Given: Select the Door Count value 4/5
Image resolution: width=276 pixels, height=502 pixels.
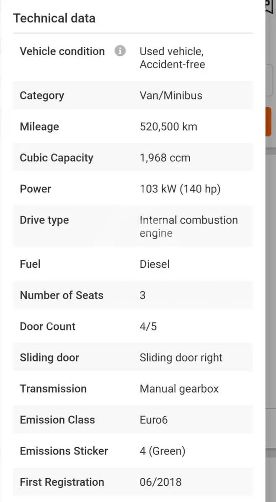Looking at the screenshot, I should tap(148, 327).
